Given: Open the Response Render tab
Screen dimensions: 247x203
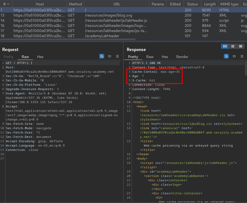Looking at the screenshot, I should click(x=182, y=57).
